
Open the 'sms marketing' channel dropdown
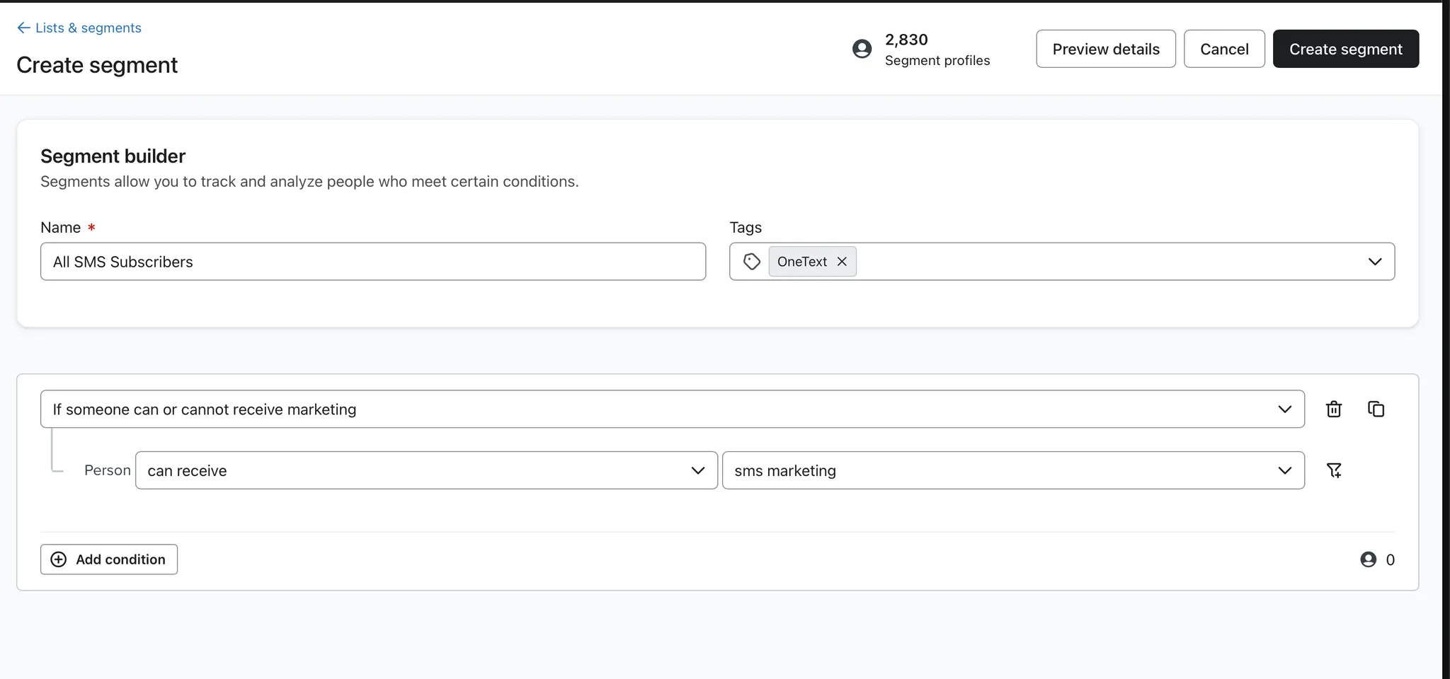click(x=1012, y=470)
